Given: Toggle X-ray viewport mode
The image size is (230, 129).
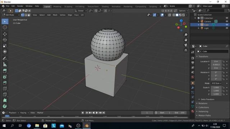Looking at the screenshot, I should [170, 15].
